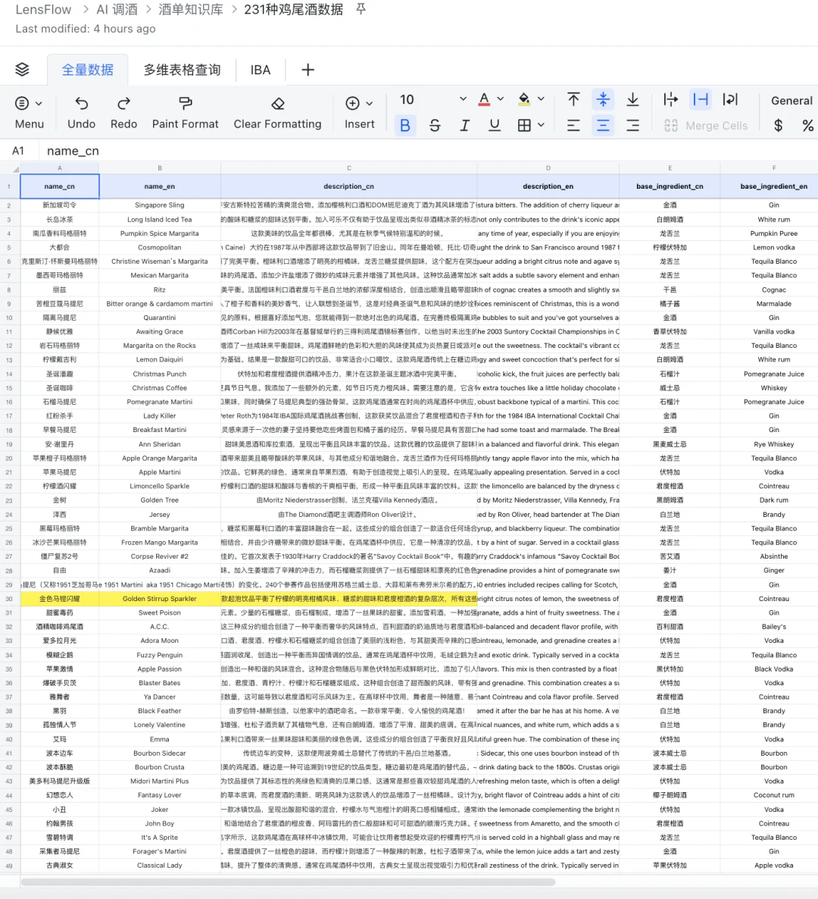Image resolution: width=818 pixels, height=899 pixels.
Task: Click the Merge Cells button
Action: tap(706, 125)
